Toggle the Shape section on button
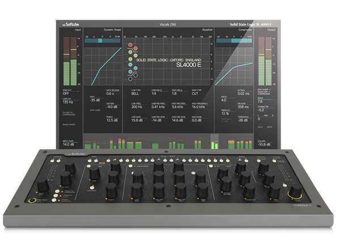 [89, 166]
